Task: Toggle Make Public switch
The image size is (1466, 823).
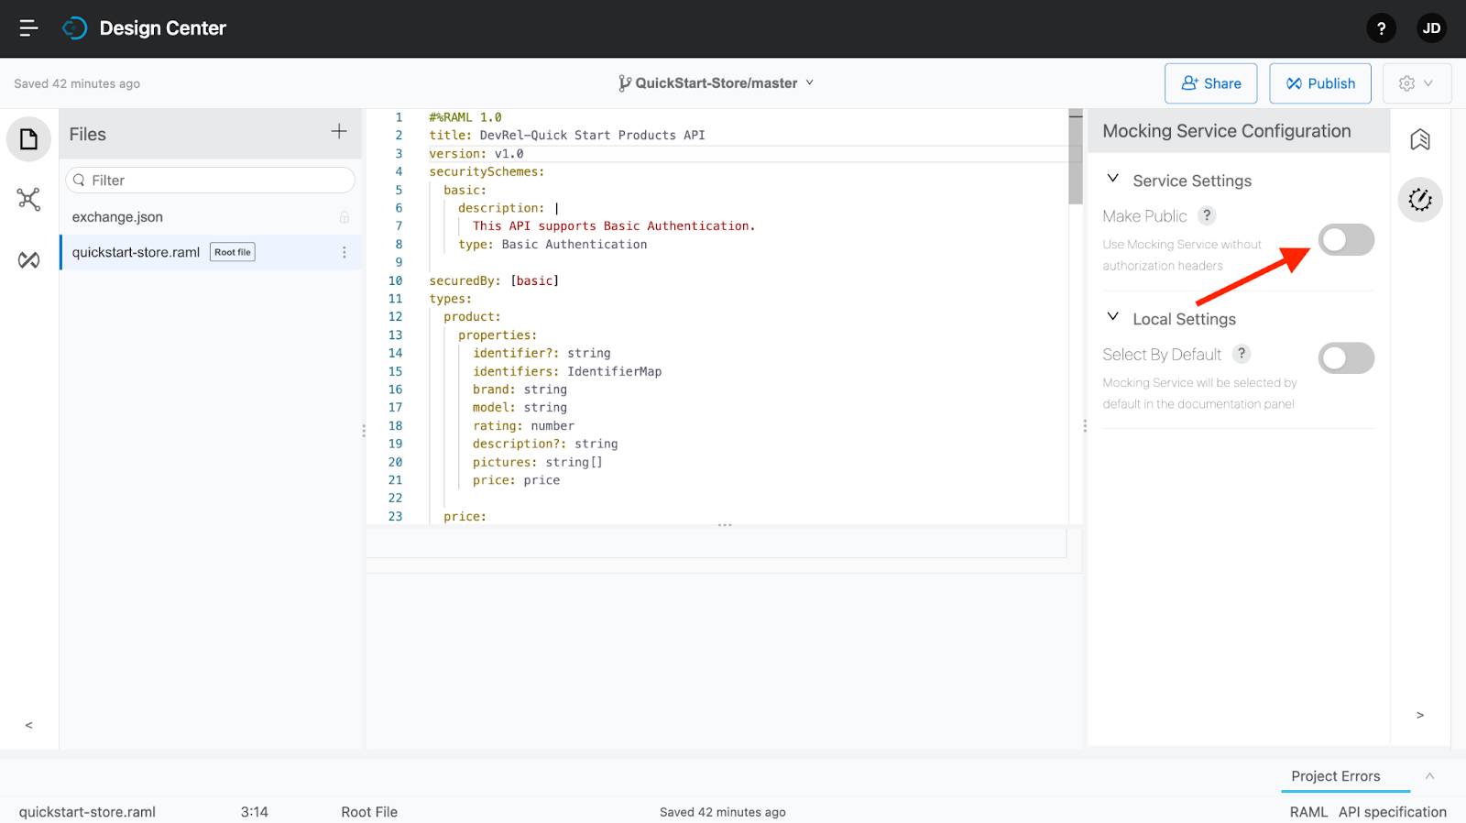Action: click(1346, 240)
